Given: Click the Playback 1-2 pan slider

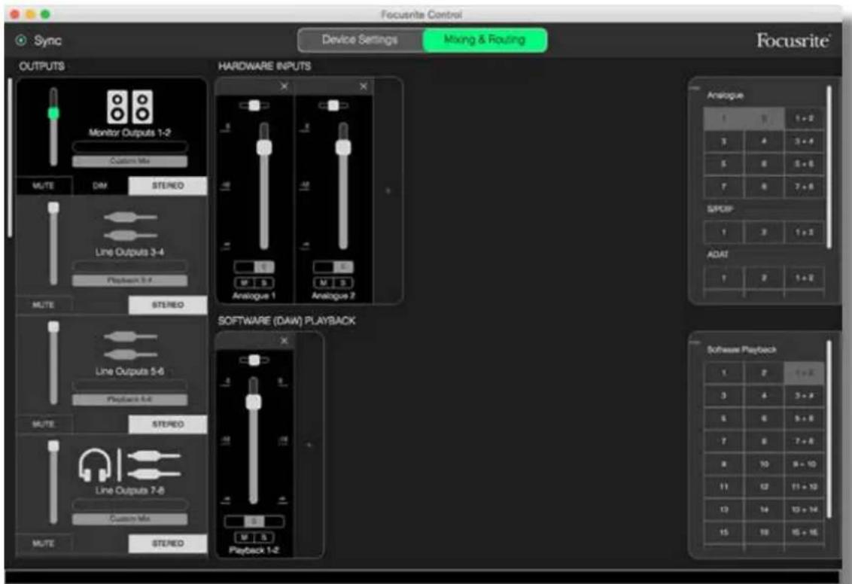Looking at the screenshot, I should pyautogui.click(x=254, y=360).
